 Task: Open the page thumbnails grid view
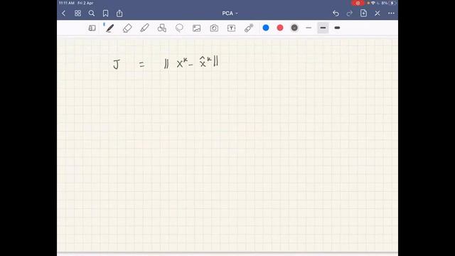click(x=77, y=14)
